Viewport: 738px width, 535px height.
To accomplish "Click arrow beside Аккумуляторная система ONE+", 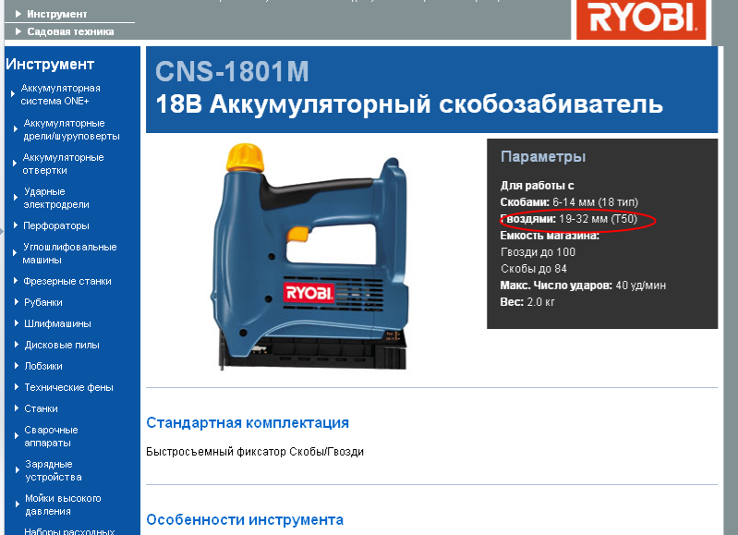I will point(13,94).
